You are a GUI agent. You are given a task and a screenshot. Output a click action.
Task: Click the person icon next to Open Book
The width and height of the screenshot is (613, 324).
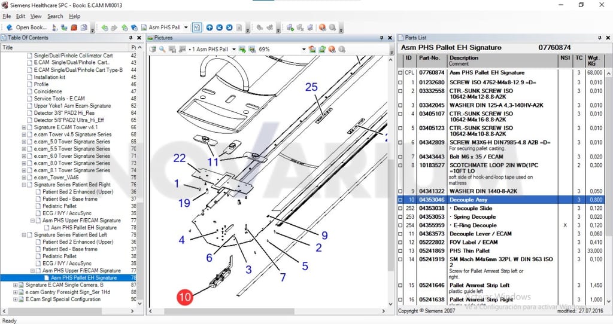point(54,27)
